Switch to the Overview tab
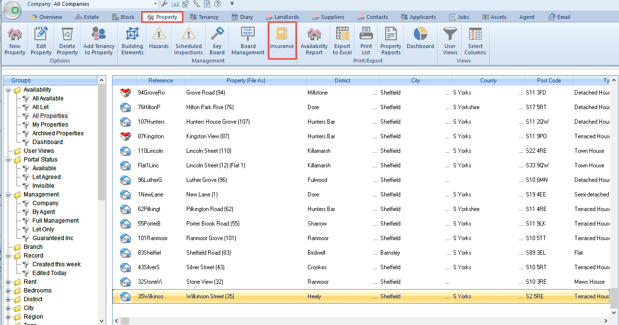 46,17
